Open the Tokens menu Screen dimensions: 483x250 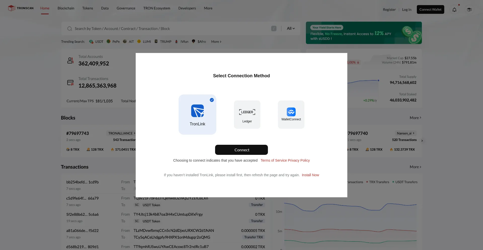(88, 8)
